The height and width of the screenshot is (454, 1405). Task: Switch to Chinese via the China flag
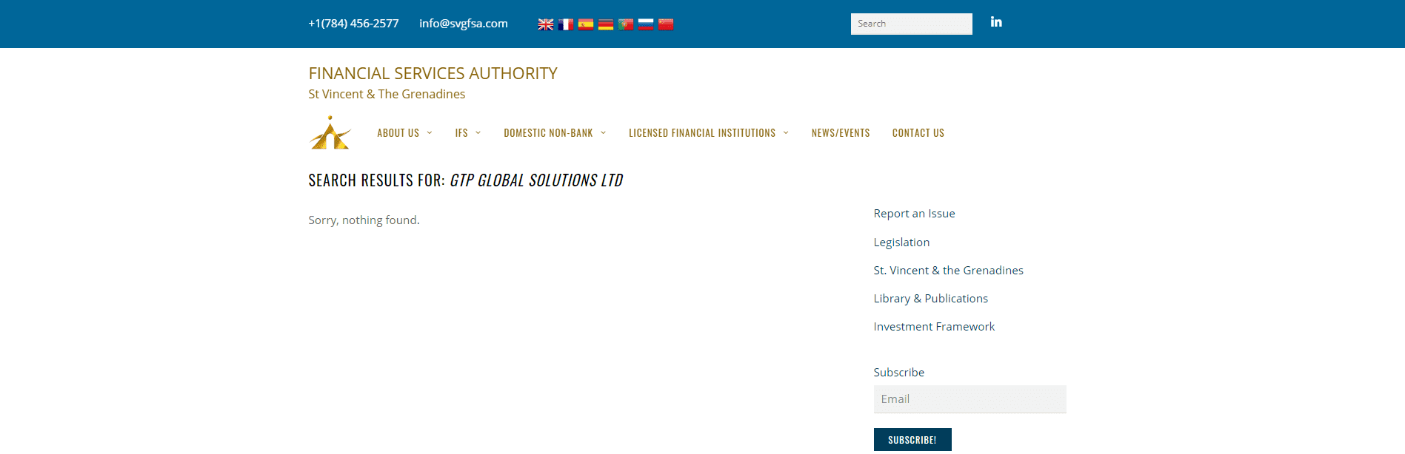[x=666, y=24]
